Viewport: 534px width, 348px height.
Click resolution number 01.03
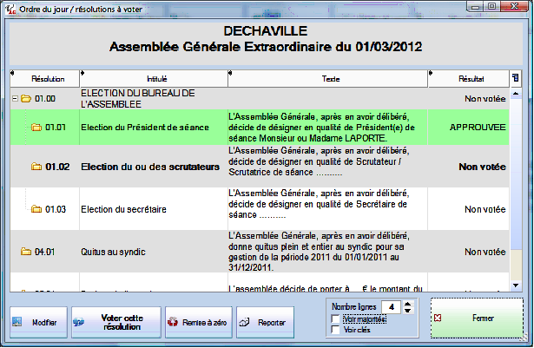pos(56,209)
